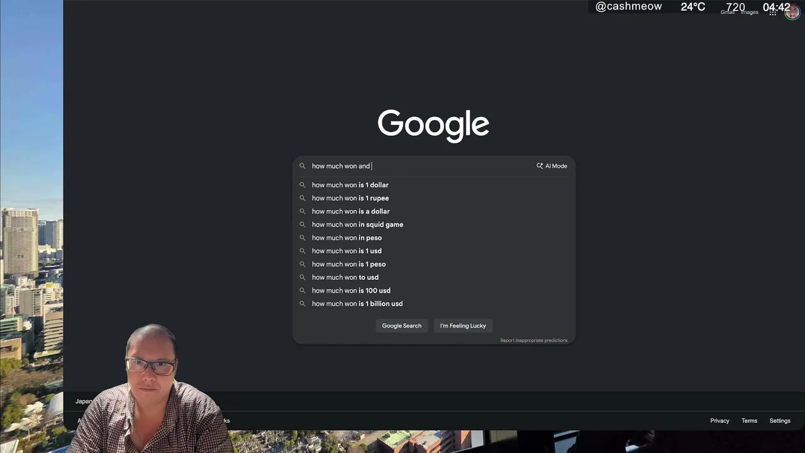Open the Settings menu in the footer

click(780, 421)
